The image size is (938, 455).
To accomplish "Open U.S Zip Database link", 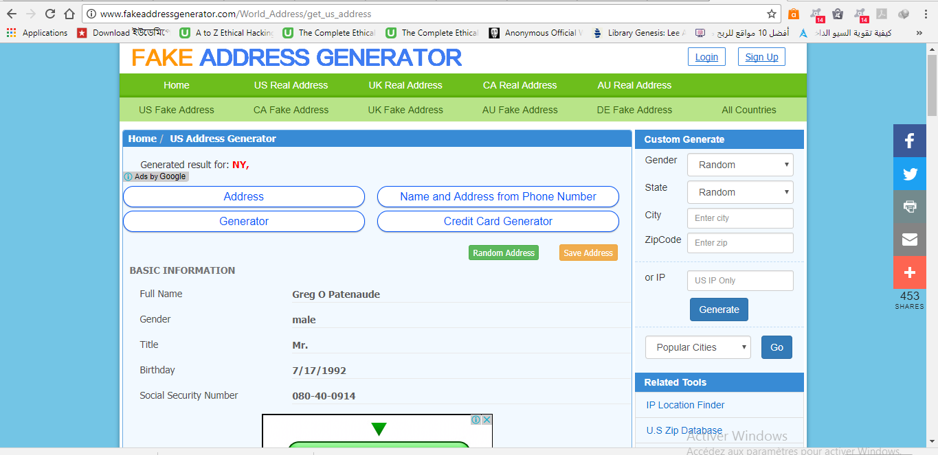I will (684, 430).
